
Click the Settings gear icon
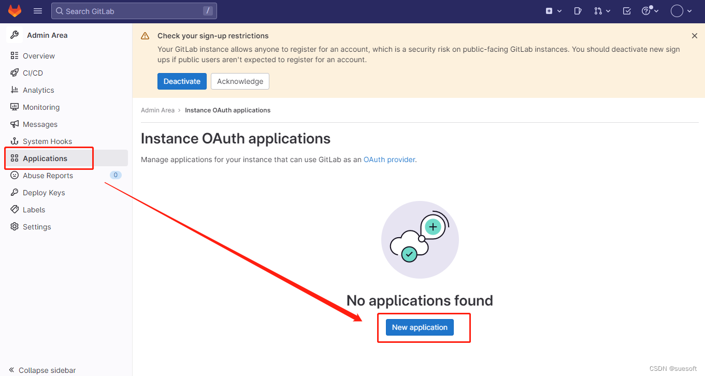click(x=15, y=227)
